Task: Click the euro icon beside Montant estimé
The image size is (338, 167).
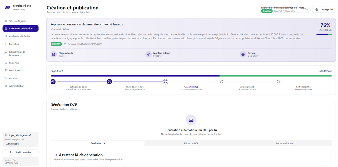Action: point(148,54)
